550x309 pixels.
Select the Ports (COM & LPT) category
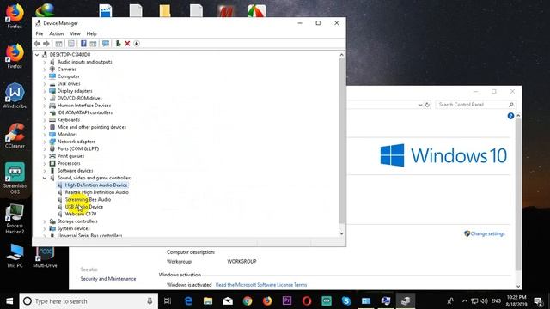coord(78,148)
